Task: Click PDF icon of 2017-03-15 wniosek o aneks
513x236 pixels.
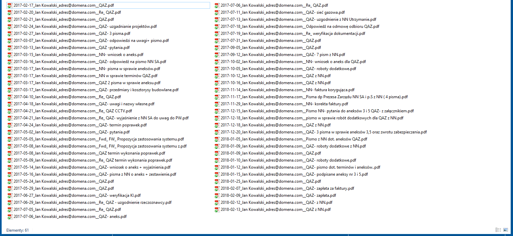Action: tap(10, 55)
